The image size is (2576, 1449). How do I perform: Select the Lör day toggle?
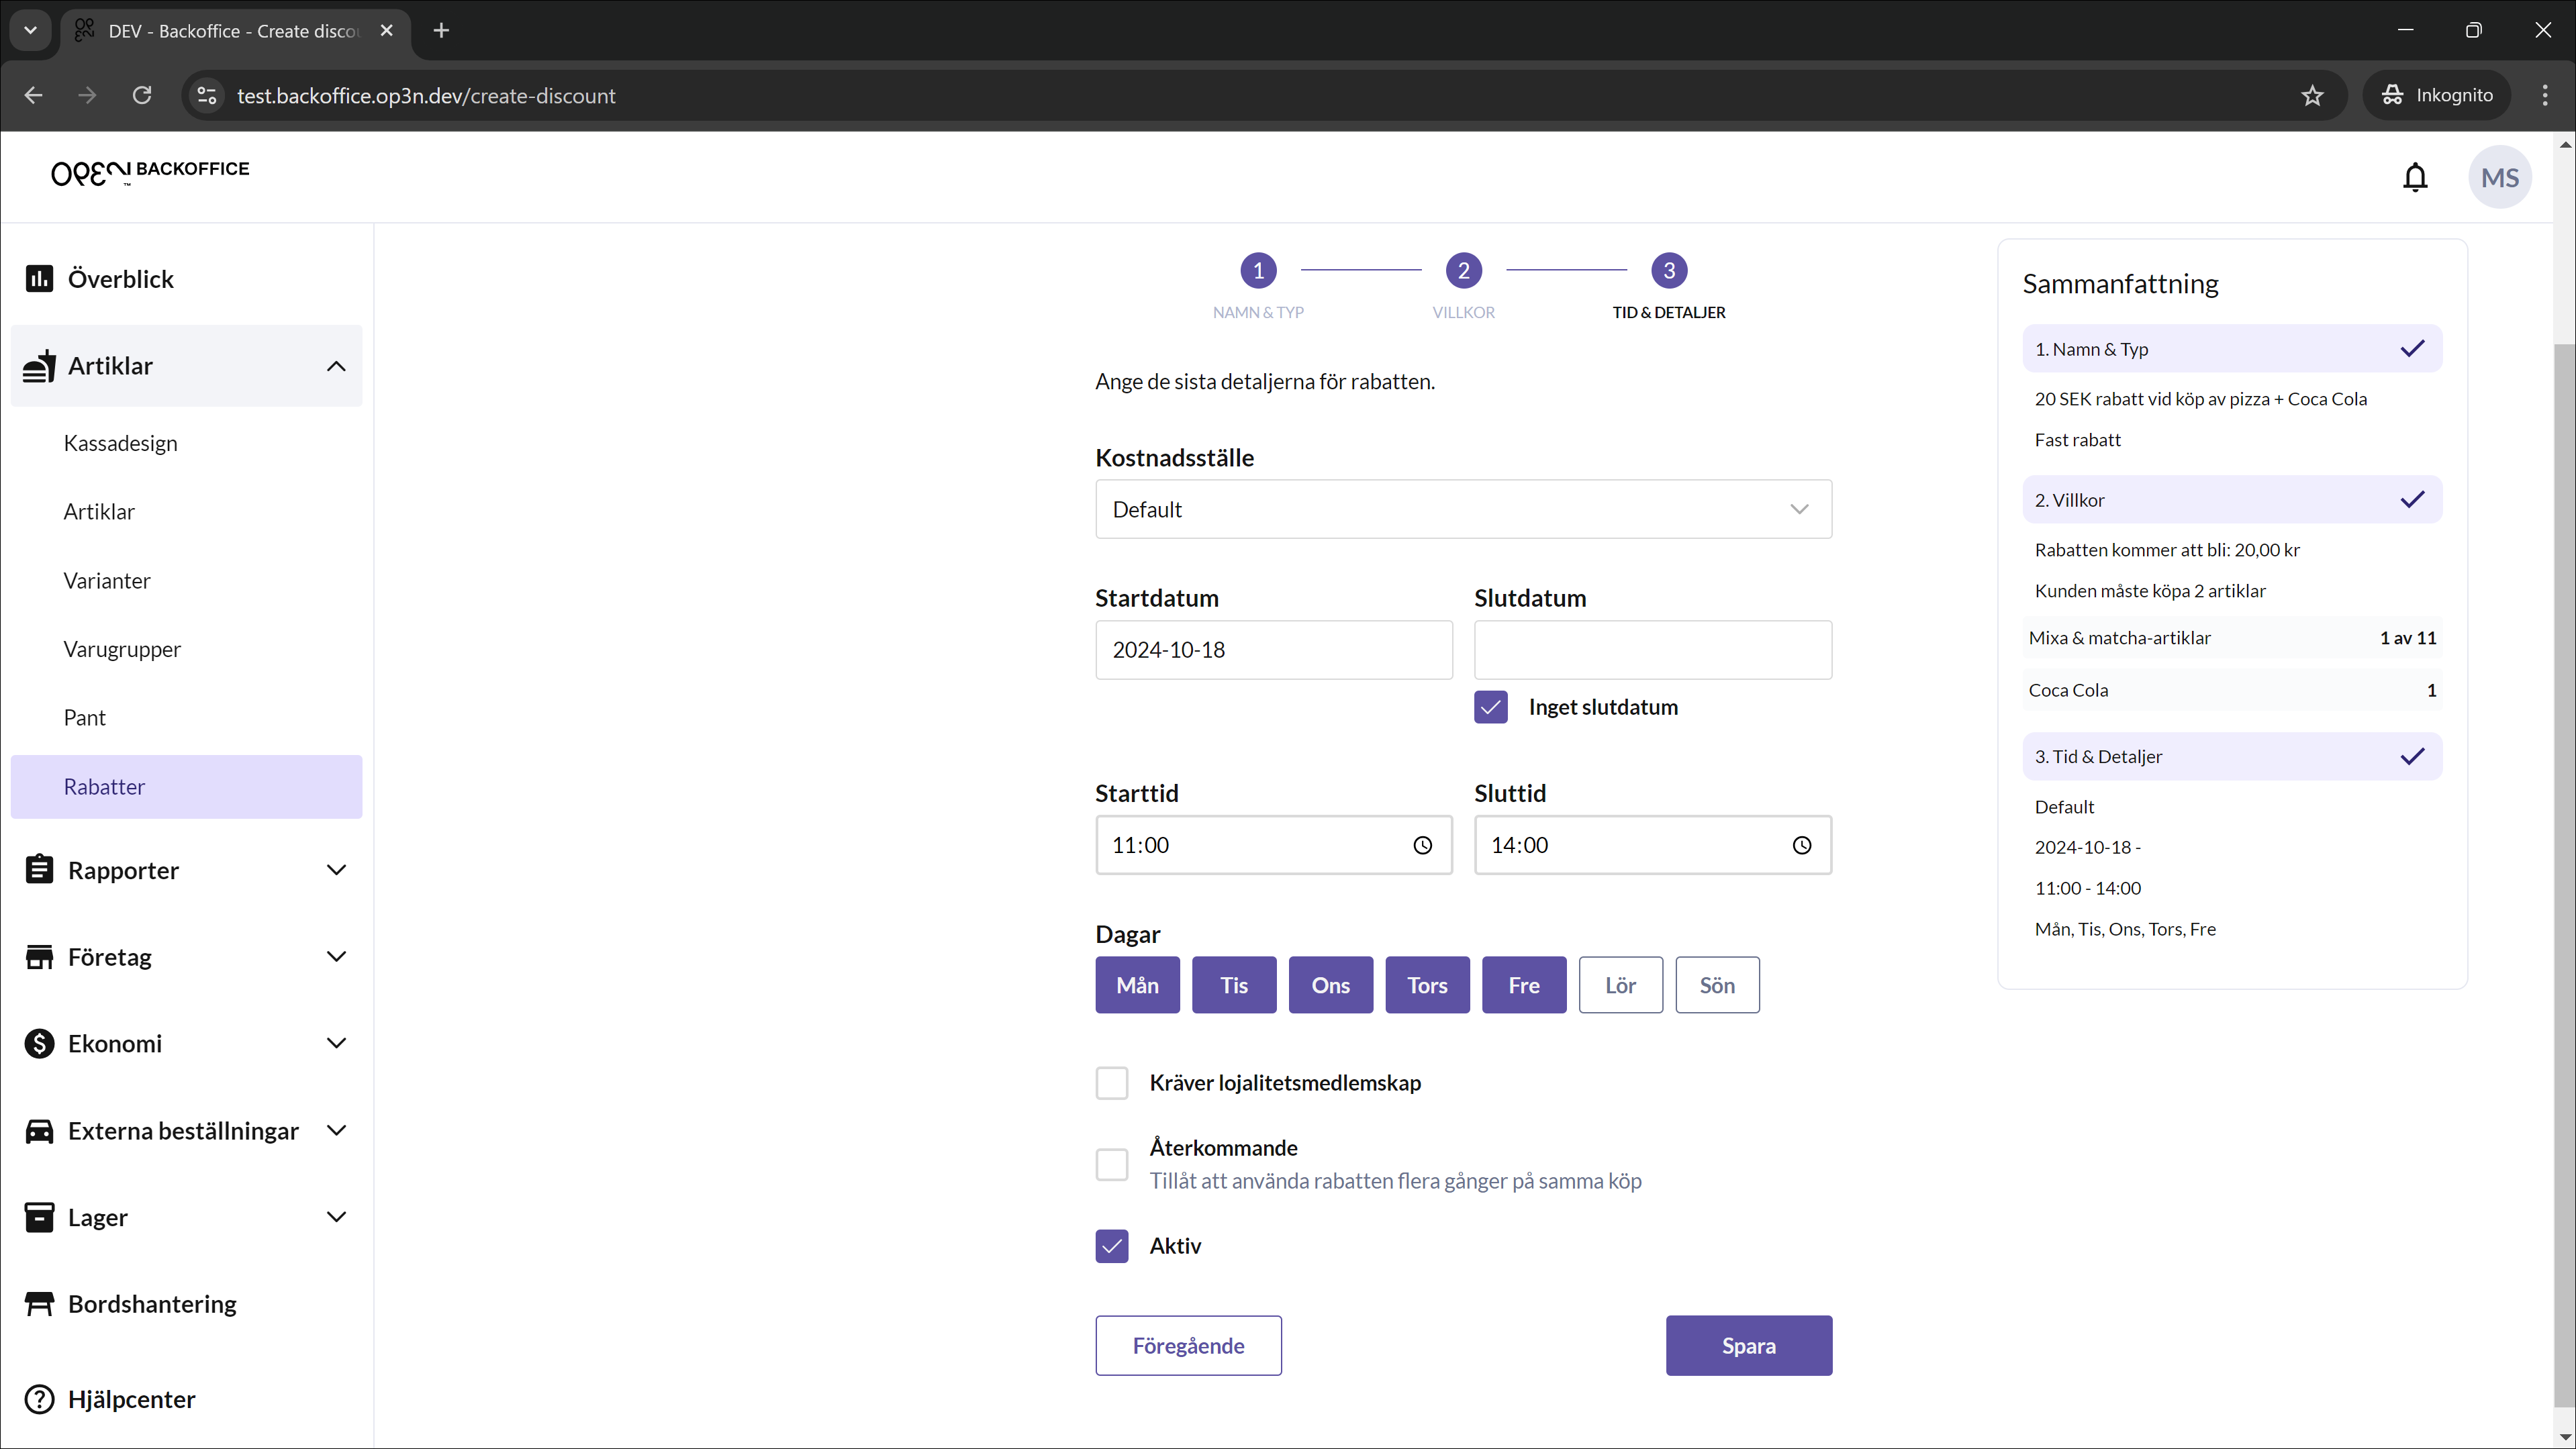pos(1620,985)
